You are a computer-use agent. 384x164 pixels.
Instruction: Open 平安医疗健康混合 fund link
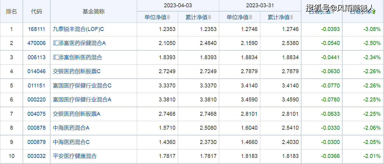(x=75, y=156)
